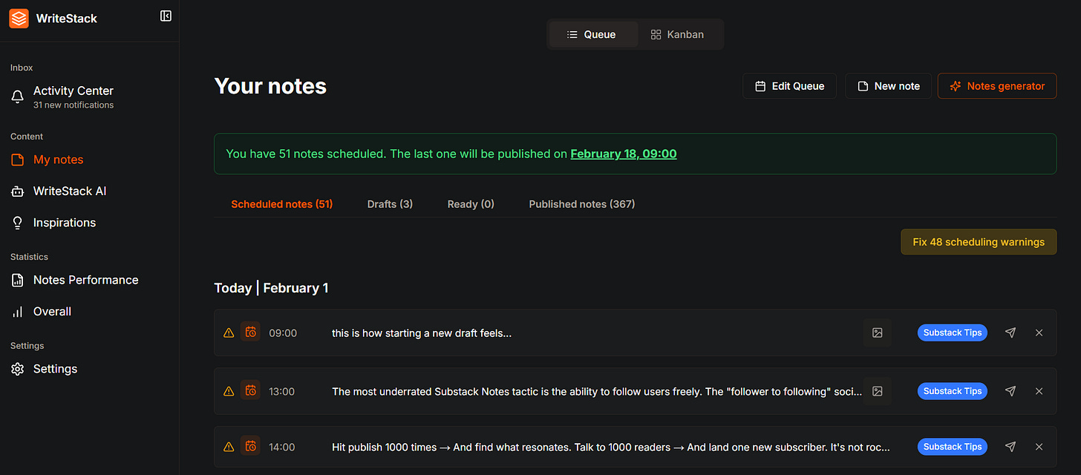Viewport: 1081px width, 475px height.
Task: Click the WriteStack logo icon
Action: [19, 18]
